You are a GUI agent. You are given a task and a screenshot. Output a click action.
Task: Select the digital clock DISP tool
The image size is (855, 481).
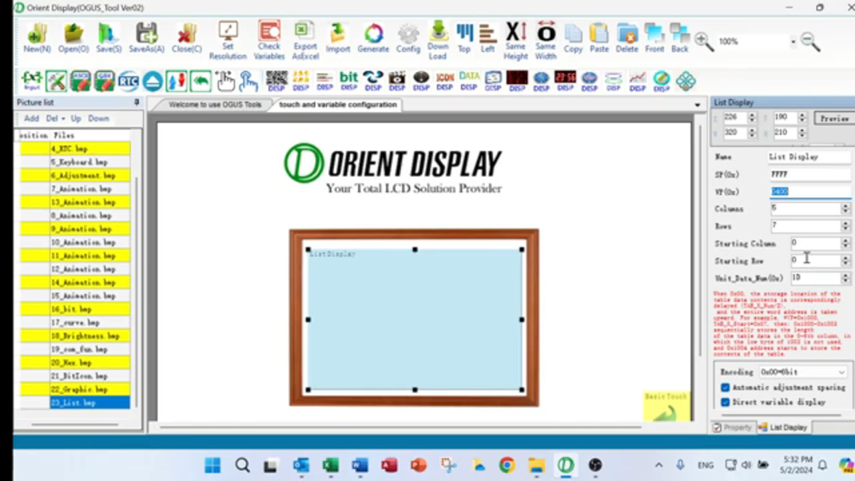[565, 81]
